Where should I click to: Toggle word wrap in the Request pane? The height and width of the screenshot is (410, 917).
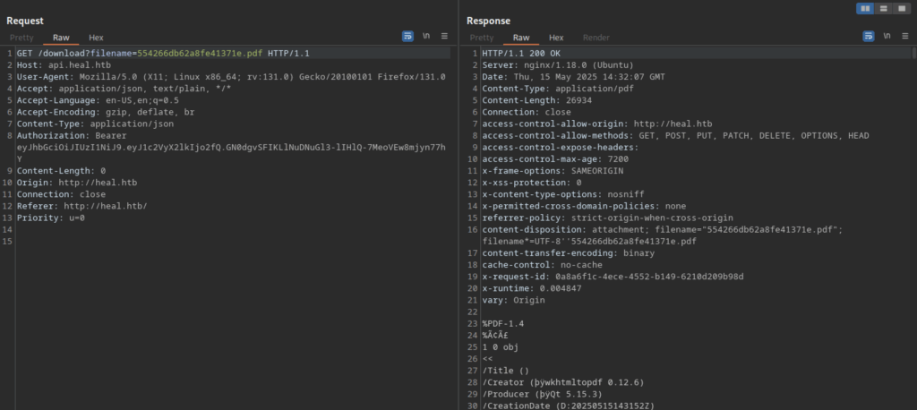[408, 37]
